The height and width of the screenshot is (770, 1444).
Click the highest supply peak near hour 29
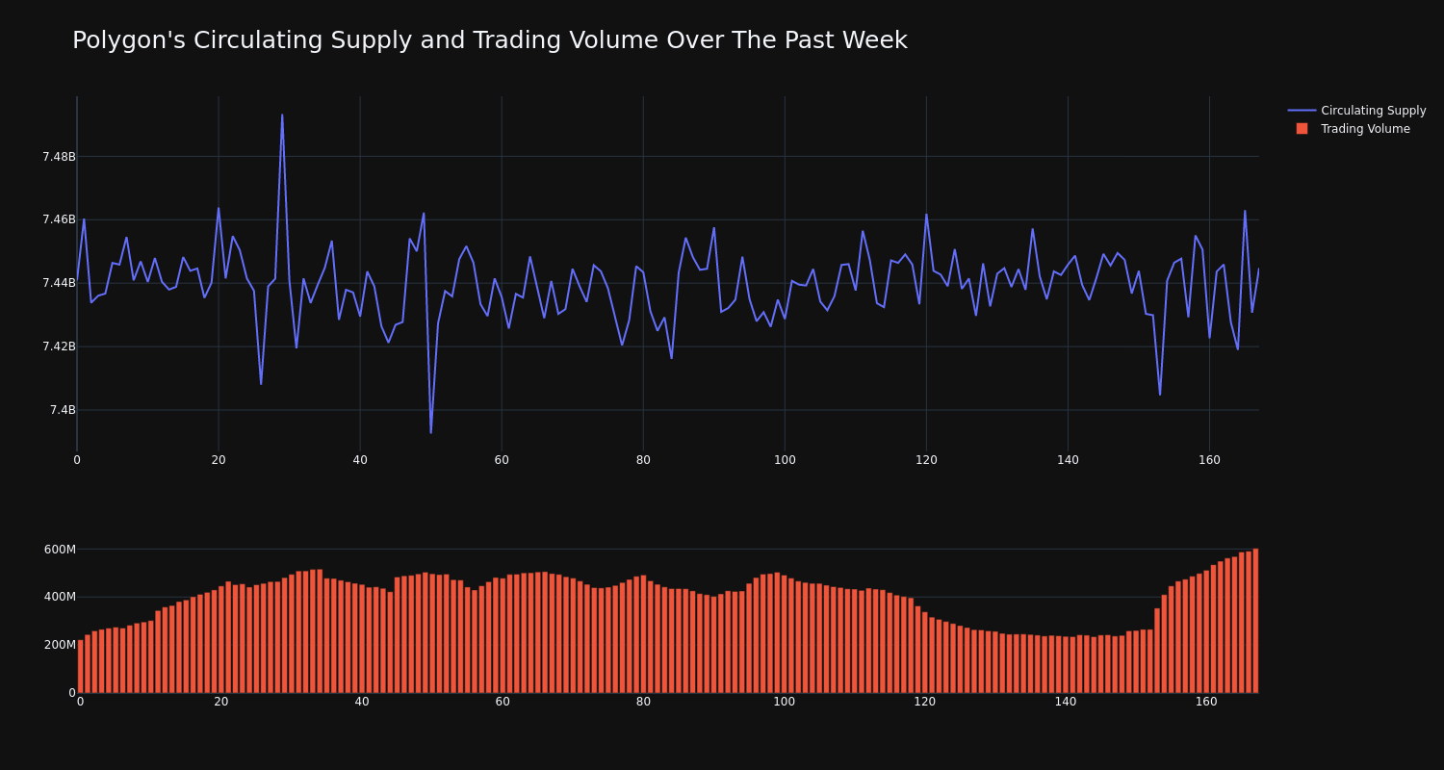click(x=282, y=115)
